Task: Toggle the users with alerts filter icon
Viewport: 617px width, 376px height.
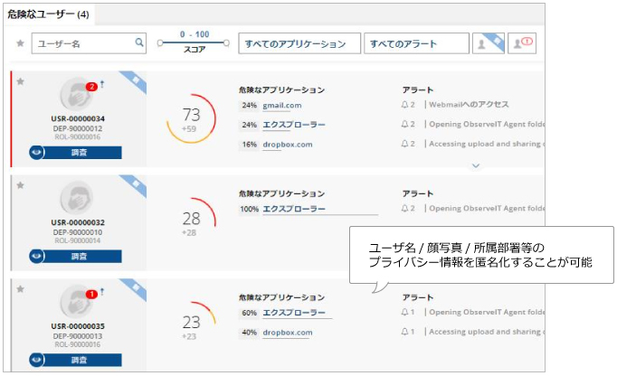Action: pyautogui.click(x=522, y=43)
